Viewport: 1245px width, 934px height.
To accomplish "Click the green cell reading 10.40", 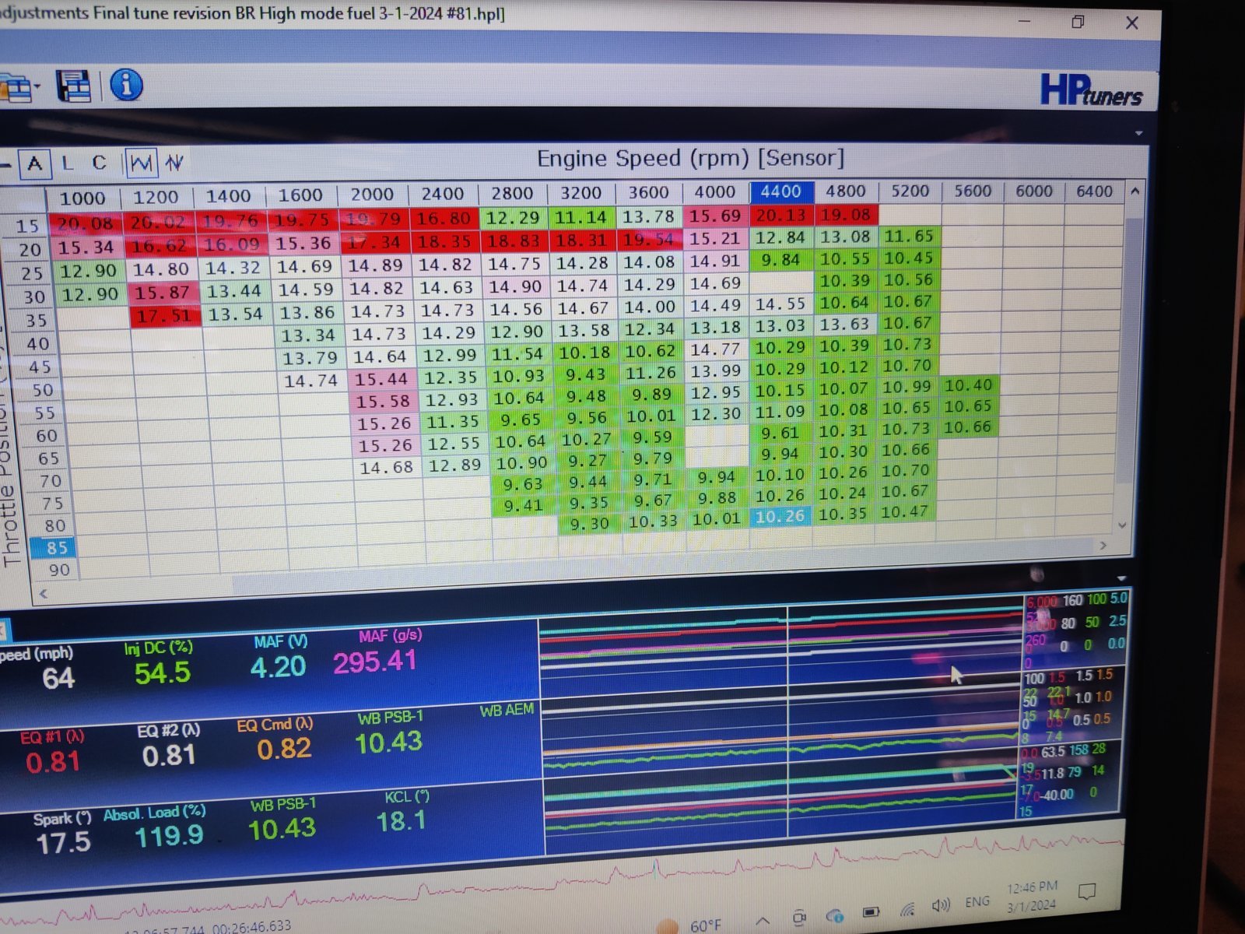I will tap(967, 385).
